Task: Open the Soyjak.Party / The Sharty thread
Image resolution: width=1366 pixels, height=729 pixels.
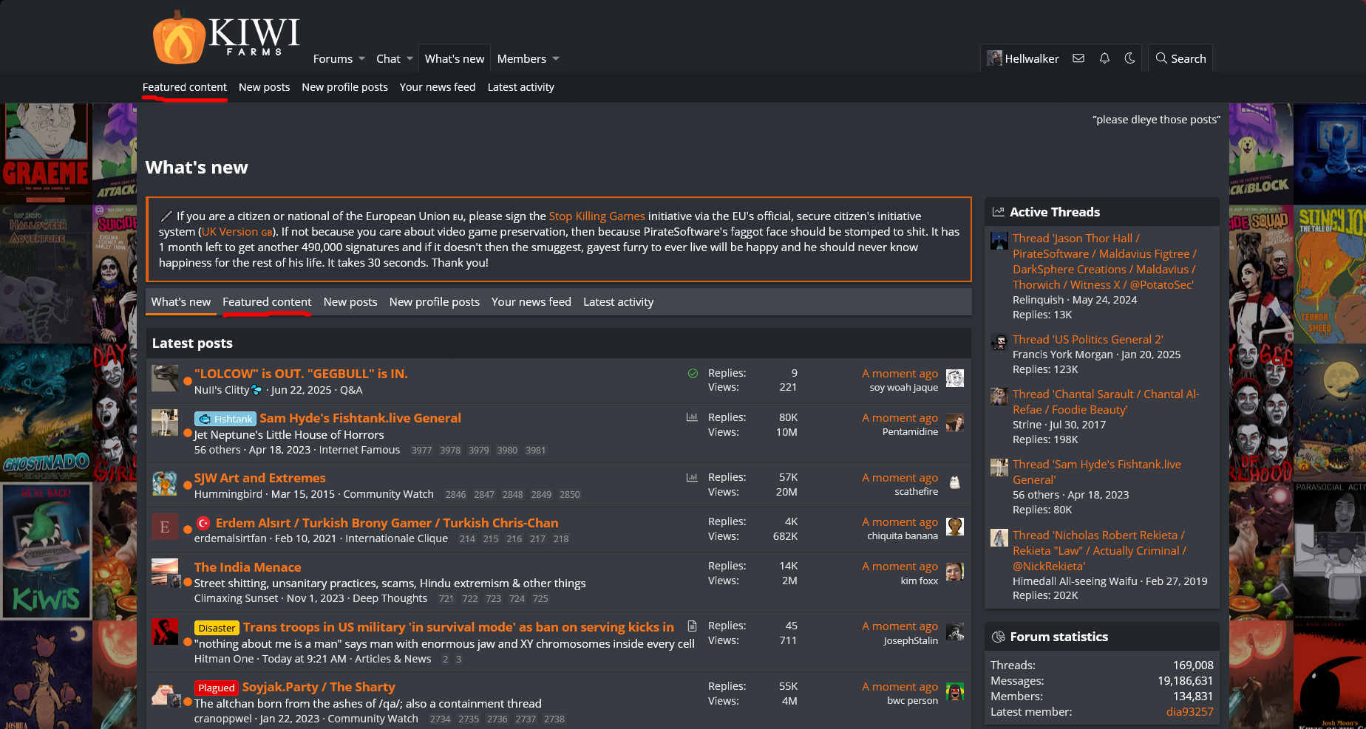Action: [319, 687]
